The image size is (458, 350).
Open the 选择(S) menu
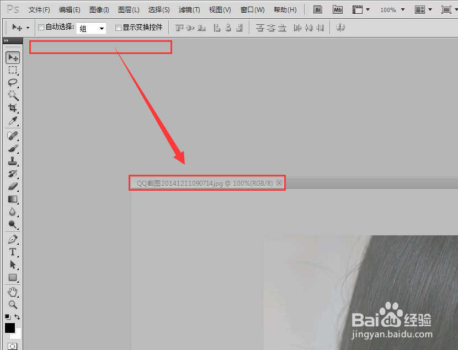click(158, 10)
